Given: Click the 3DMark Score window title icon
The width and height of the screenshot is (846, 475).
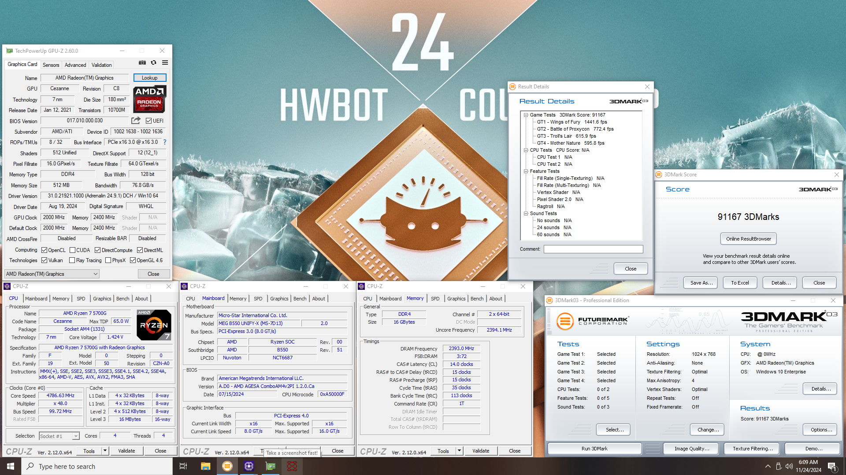Looking at the screenshot, I should tap(659, 175).
